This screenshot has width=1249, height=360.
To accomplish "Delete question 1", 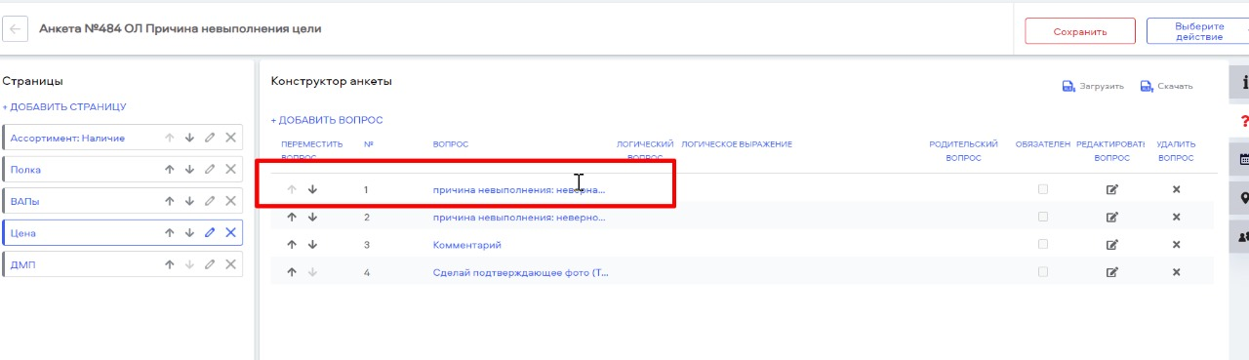I will point(1176,189).
